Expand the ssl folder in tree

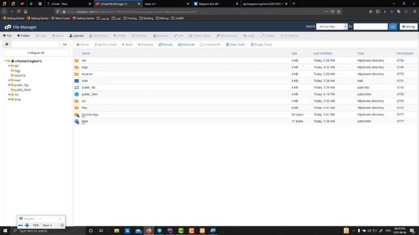point(9,95)
